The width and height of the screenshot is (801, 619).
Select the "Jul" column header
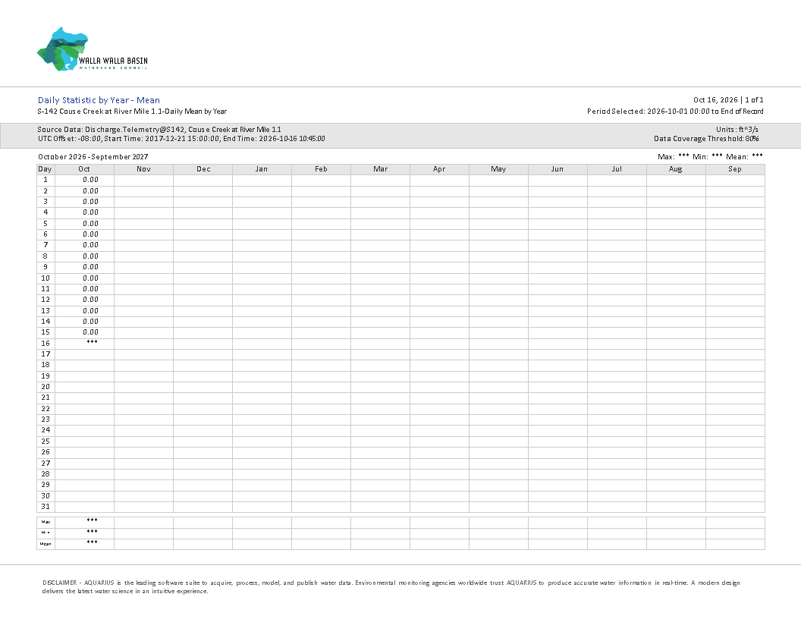click(x=617, y=169)
